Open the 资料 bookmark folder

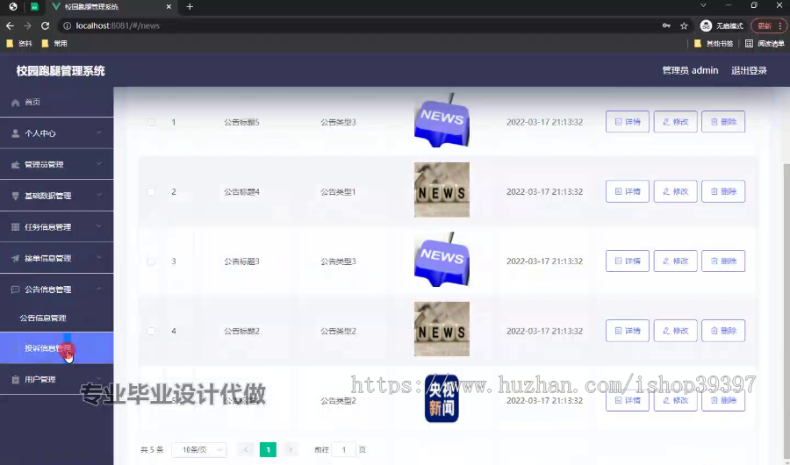pyautogui.click(x=19, y=44)
